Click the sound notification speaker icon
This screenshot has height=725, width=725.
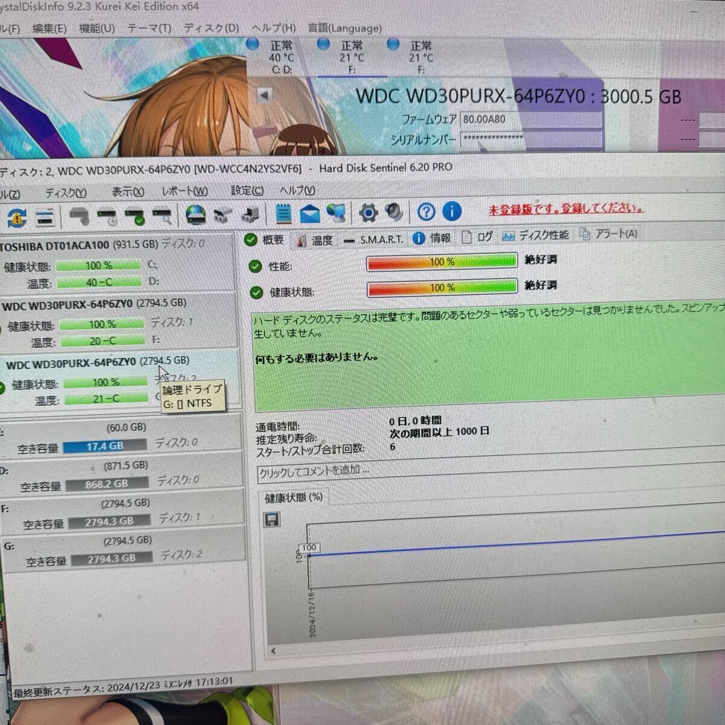point(394,213)
